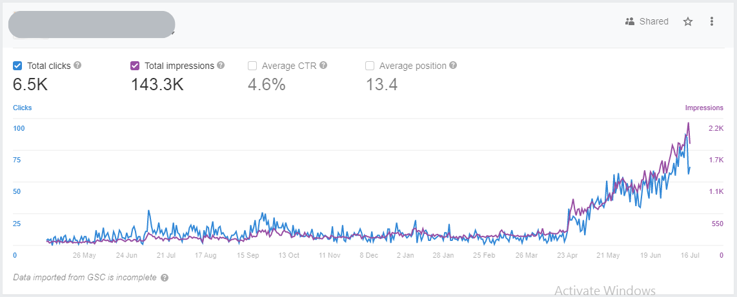Enable the Average position checkbox
The height and width of the screenshot is (297, 737).
370,66
